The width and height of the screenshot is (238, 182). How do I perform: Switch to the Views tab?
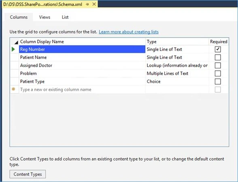click(45, 17)
